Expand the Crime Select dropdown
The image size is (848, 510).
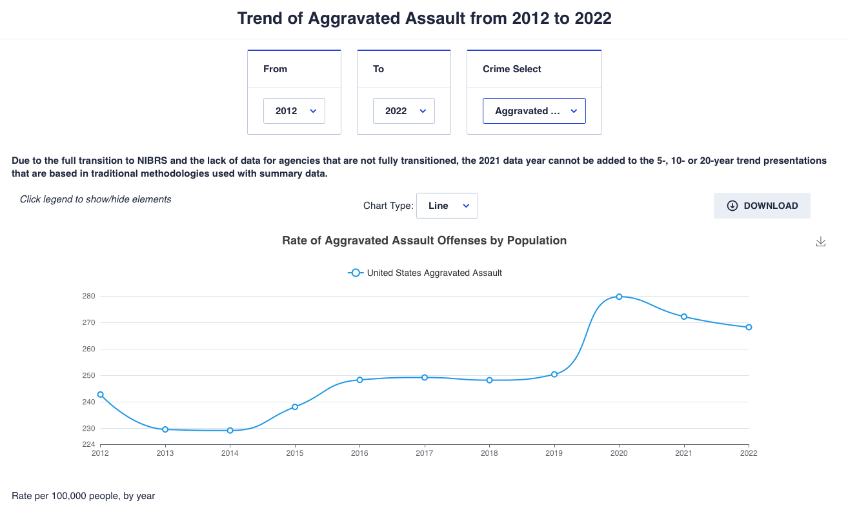tap(534, 111)
